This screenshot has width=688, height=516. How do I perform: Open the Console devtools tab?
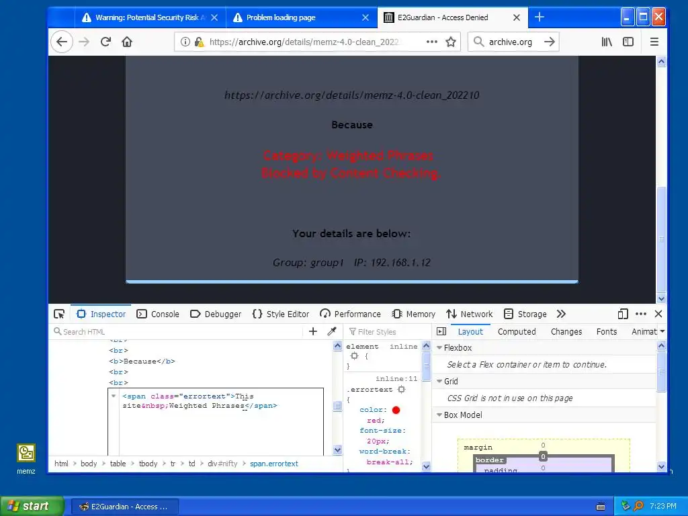point(158,314)
